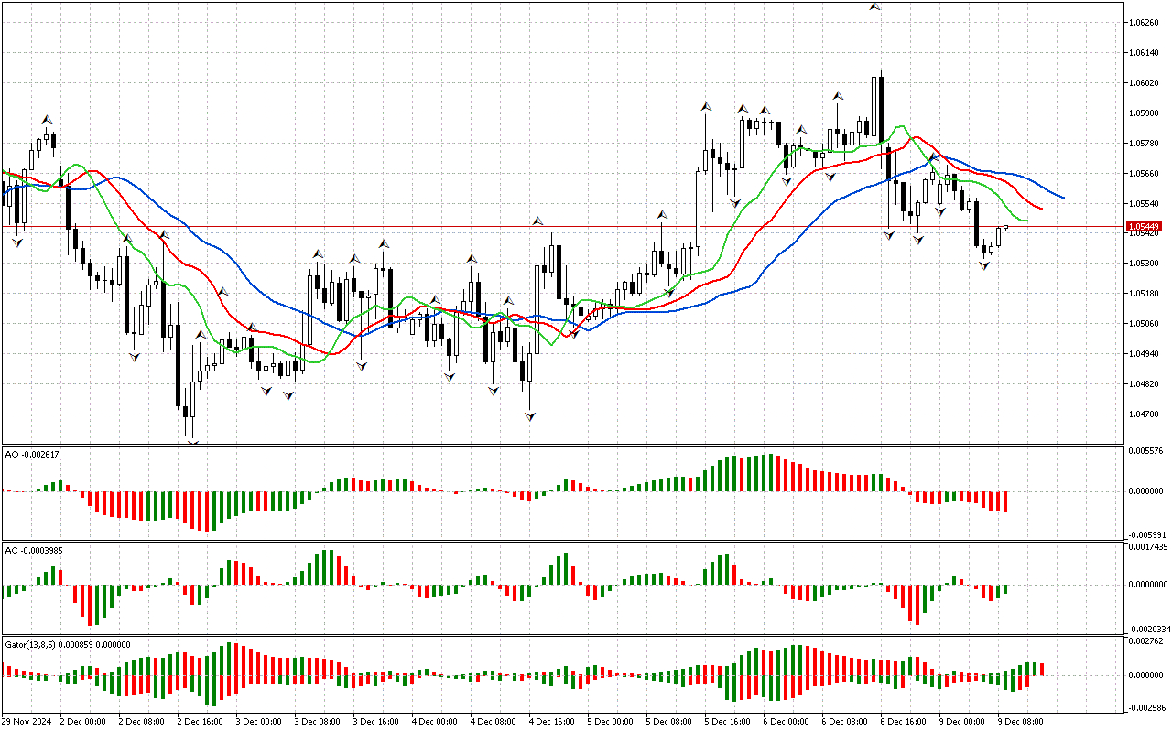Click the 3 Dec 08:00 time label
1172x732 pixels.
318,722
